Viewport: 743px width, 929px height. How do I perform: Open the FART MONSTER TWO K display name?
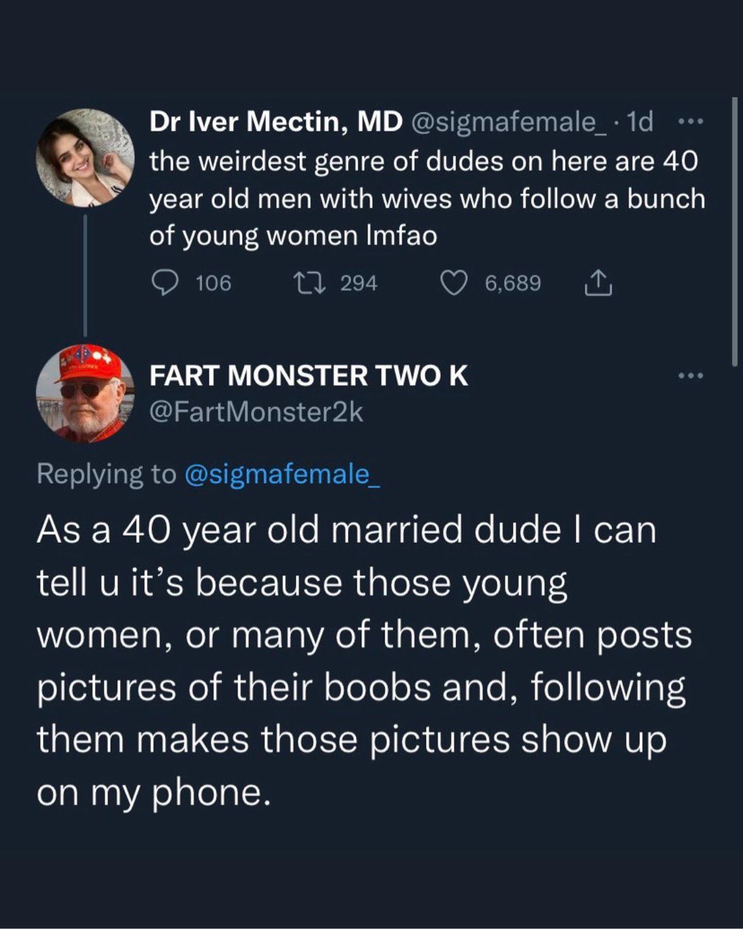click(309, 376)
